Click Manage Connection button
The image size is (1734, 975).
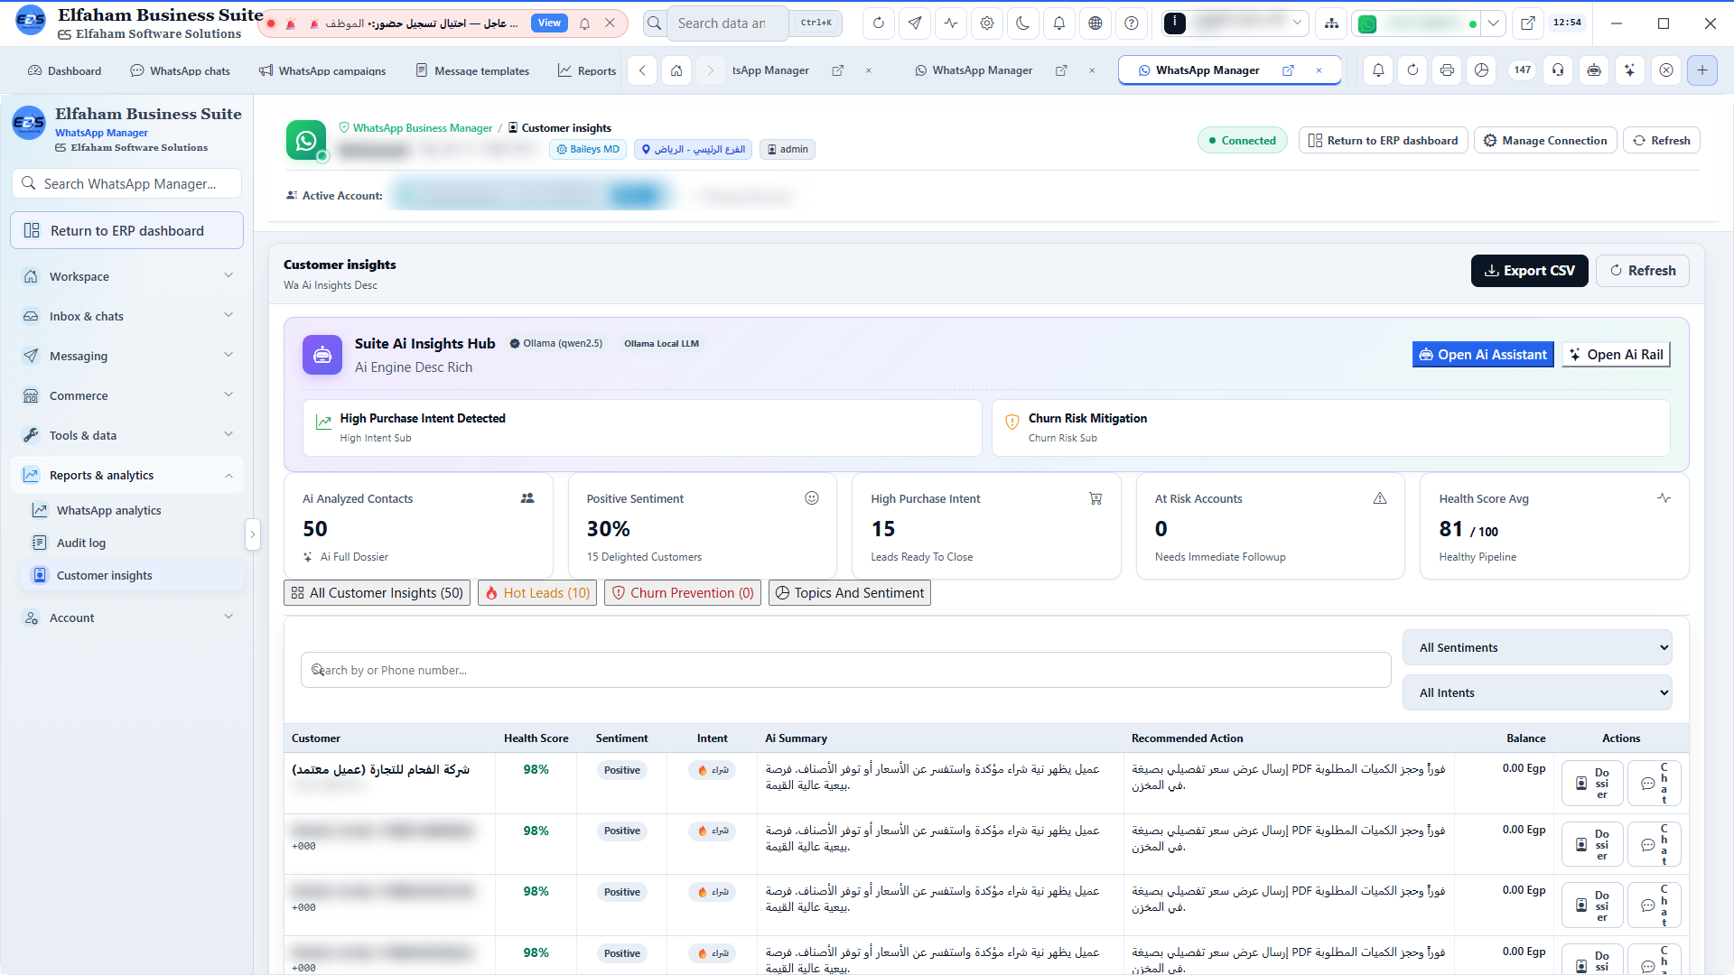pos(1545,140)
